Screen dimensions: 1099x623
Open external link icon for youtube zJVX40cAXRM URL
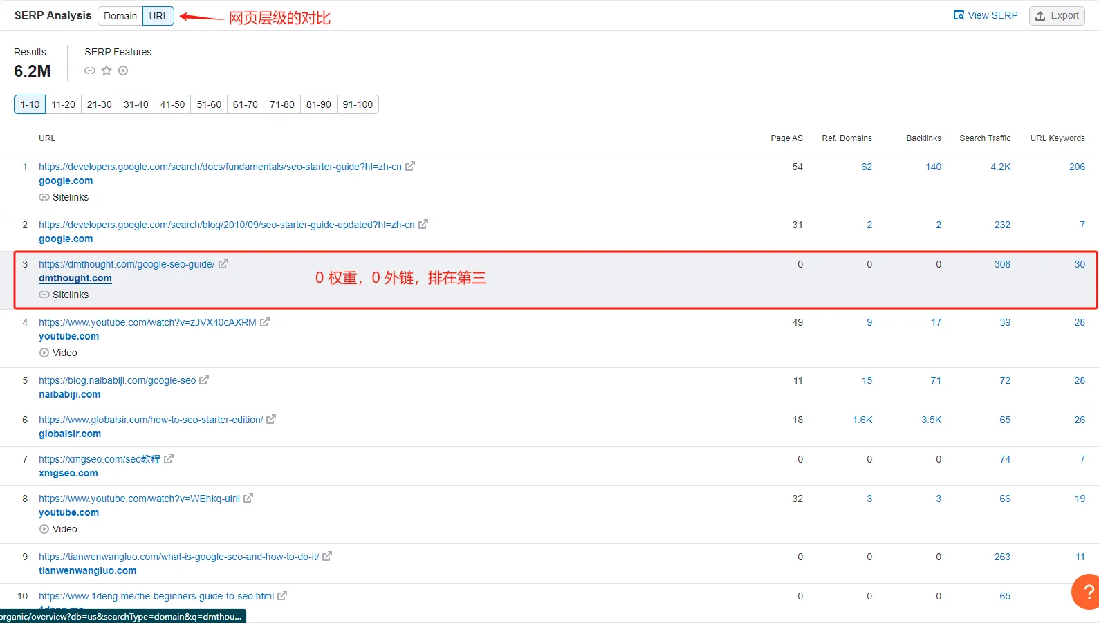coord(265,322)
